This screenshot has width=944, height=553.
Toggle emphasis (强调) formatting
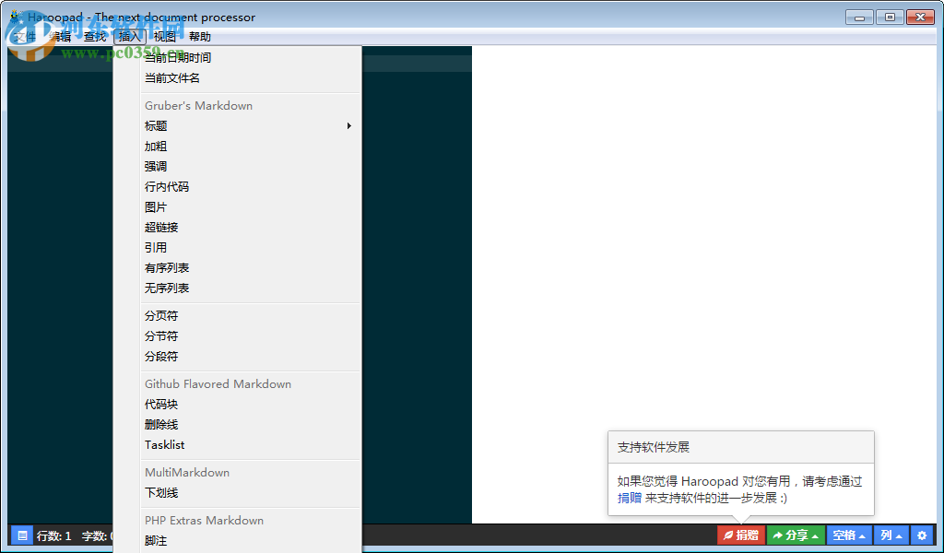coord(157,166)
